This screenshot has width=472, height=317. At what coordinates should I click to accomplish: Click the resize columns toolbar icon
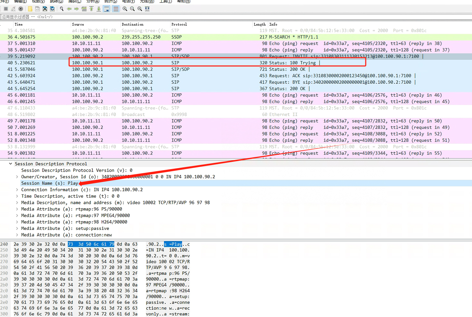[x=147, y=9]
